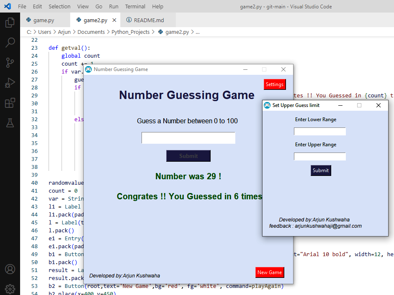Open the Terminal menu
The height and width of the screenshot is (295, 394).
click(135, 6)
